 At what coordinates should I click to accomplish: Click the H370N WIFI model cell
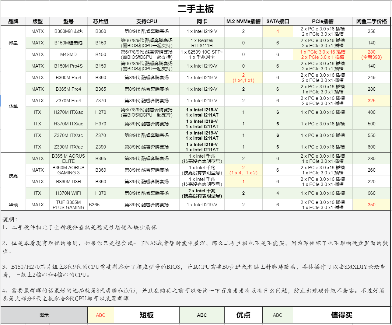[x=68, y=193]
